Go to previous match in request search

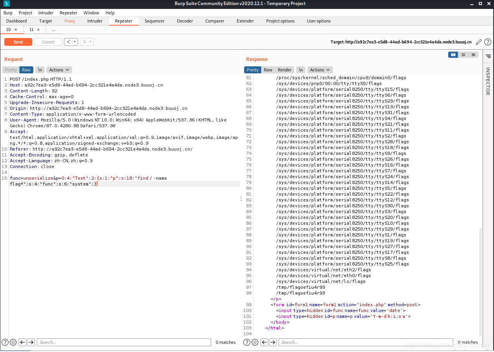(x=23, y=342)
